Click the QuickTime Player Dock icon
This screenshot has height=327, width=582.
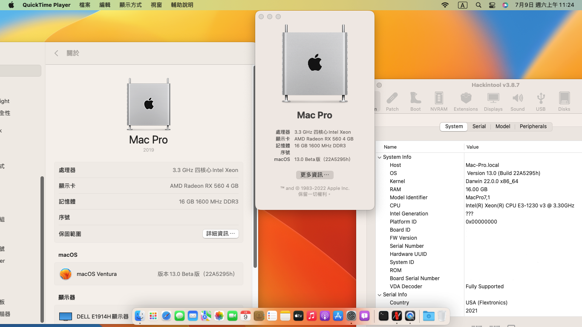click(x=410, y=316)
